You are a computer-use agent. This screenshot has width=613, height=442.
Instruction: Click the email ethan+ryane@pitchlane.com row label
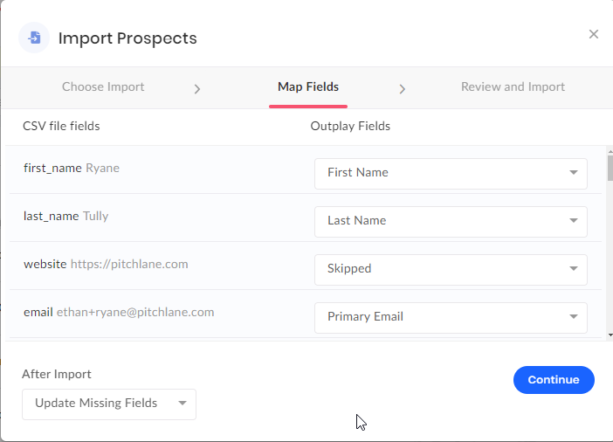pyautogui.click(x=119, y=312)
